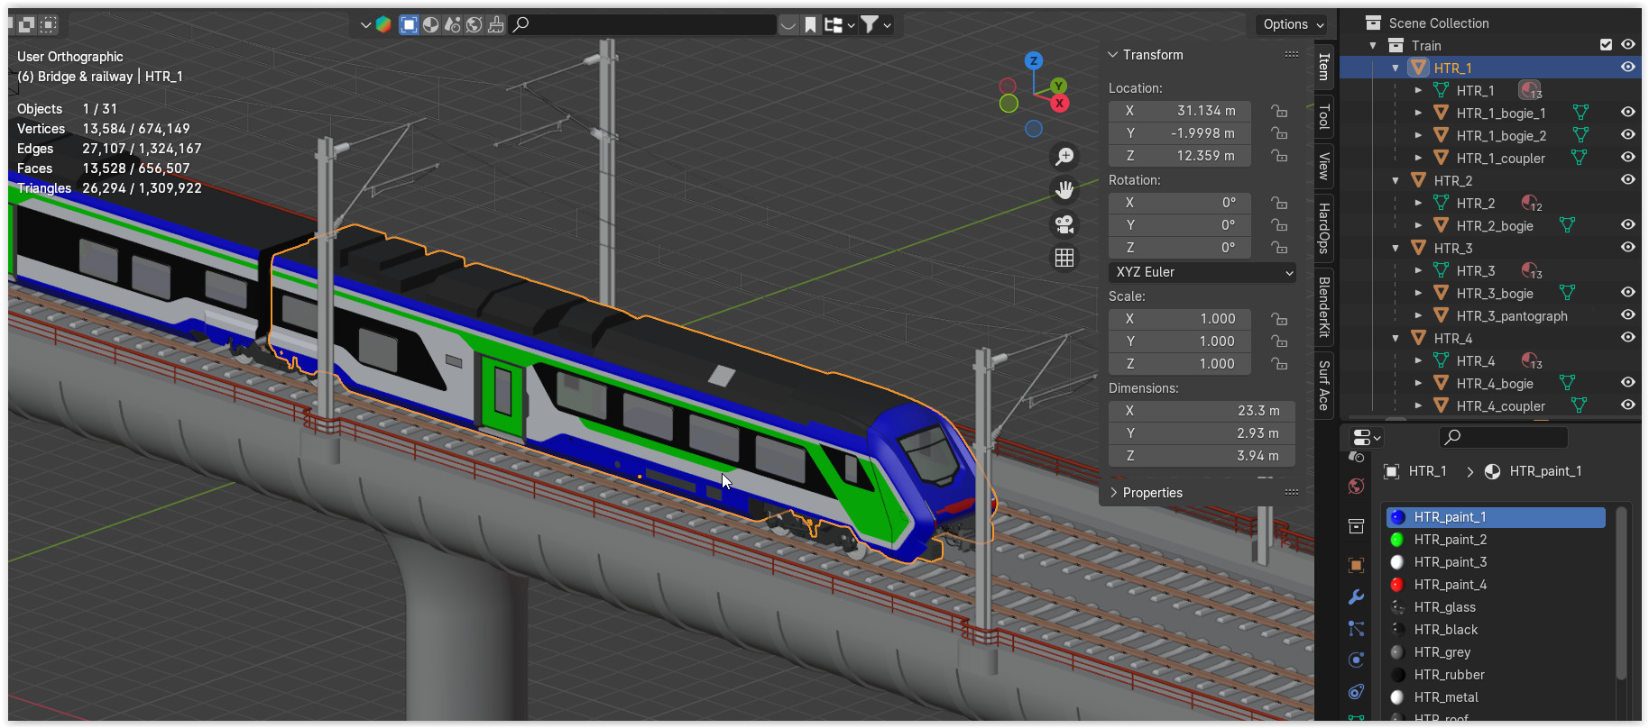The height and width of the screenshot is (728, 1649).
Task: Open the orange Object properties tab
Action: [1356, 565]
